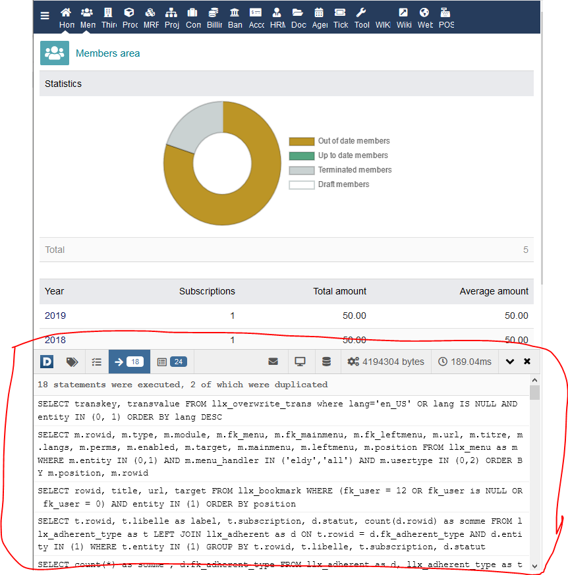Open the debug bar database panel

(x=326, y=362)
